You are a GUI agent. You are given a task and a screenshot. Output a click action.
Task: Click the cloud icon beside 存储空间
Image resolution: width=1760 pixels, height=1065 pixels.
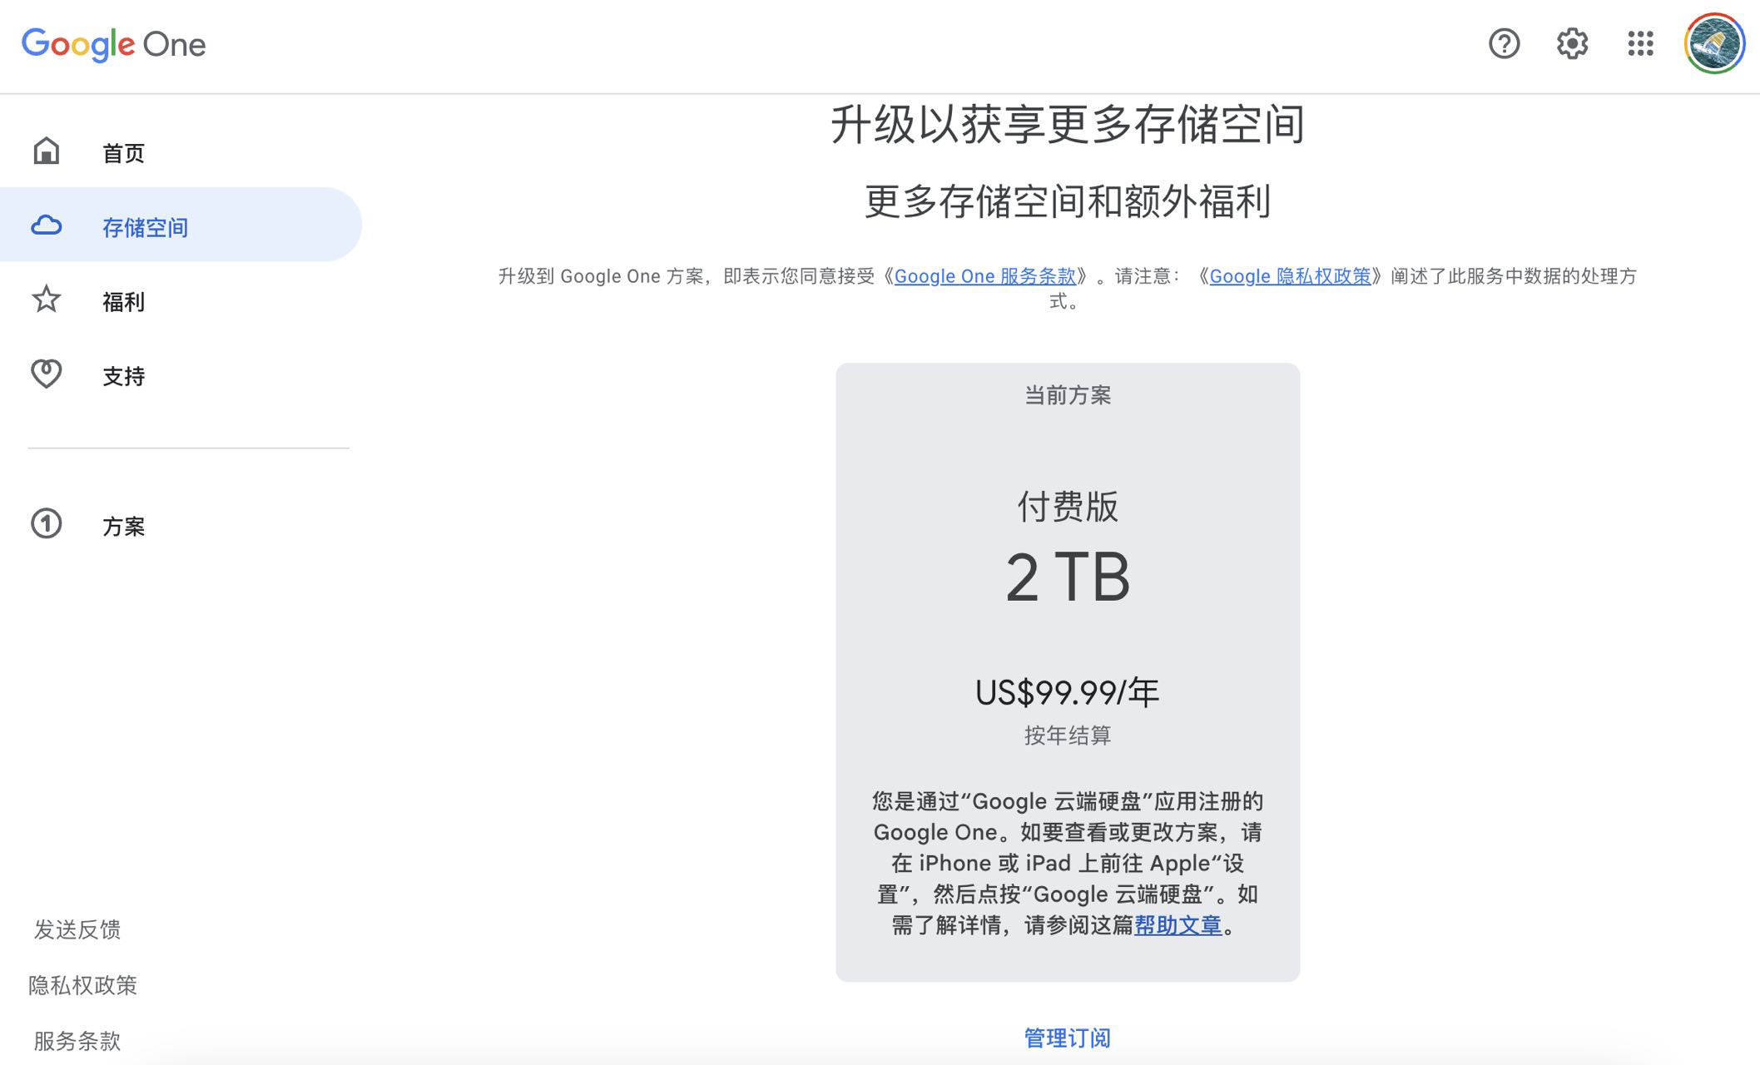[47, 225]
